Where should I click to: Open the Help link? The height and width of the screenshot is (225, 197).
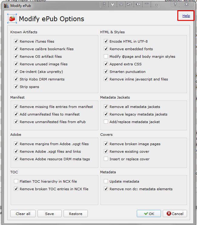186,16
